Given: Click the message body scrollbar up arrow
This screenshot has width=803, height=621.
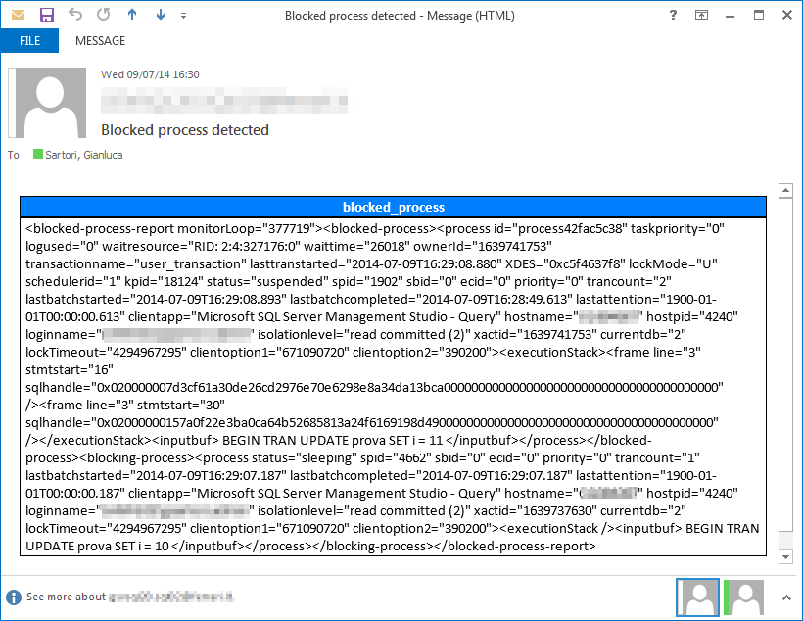Looking at the screenshot, I should [784, 188].
